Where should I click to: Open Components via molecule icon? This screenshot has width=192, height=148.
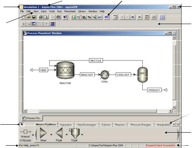[79, 17]
